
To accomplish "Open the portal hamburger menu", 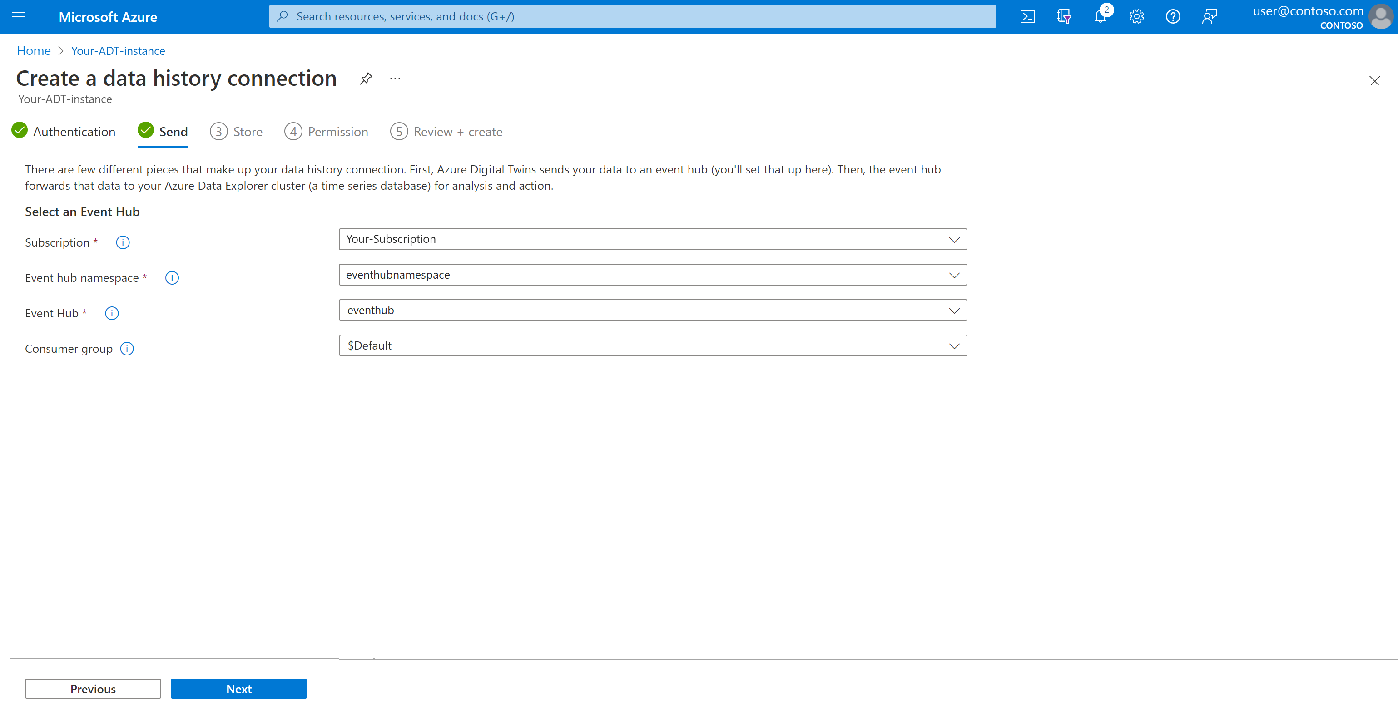I will tap(19, 17).
